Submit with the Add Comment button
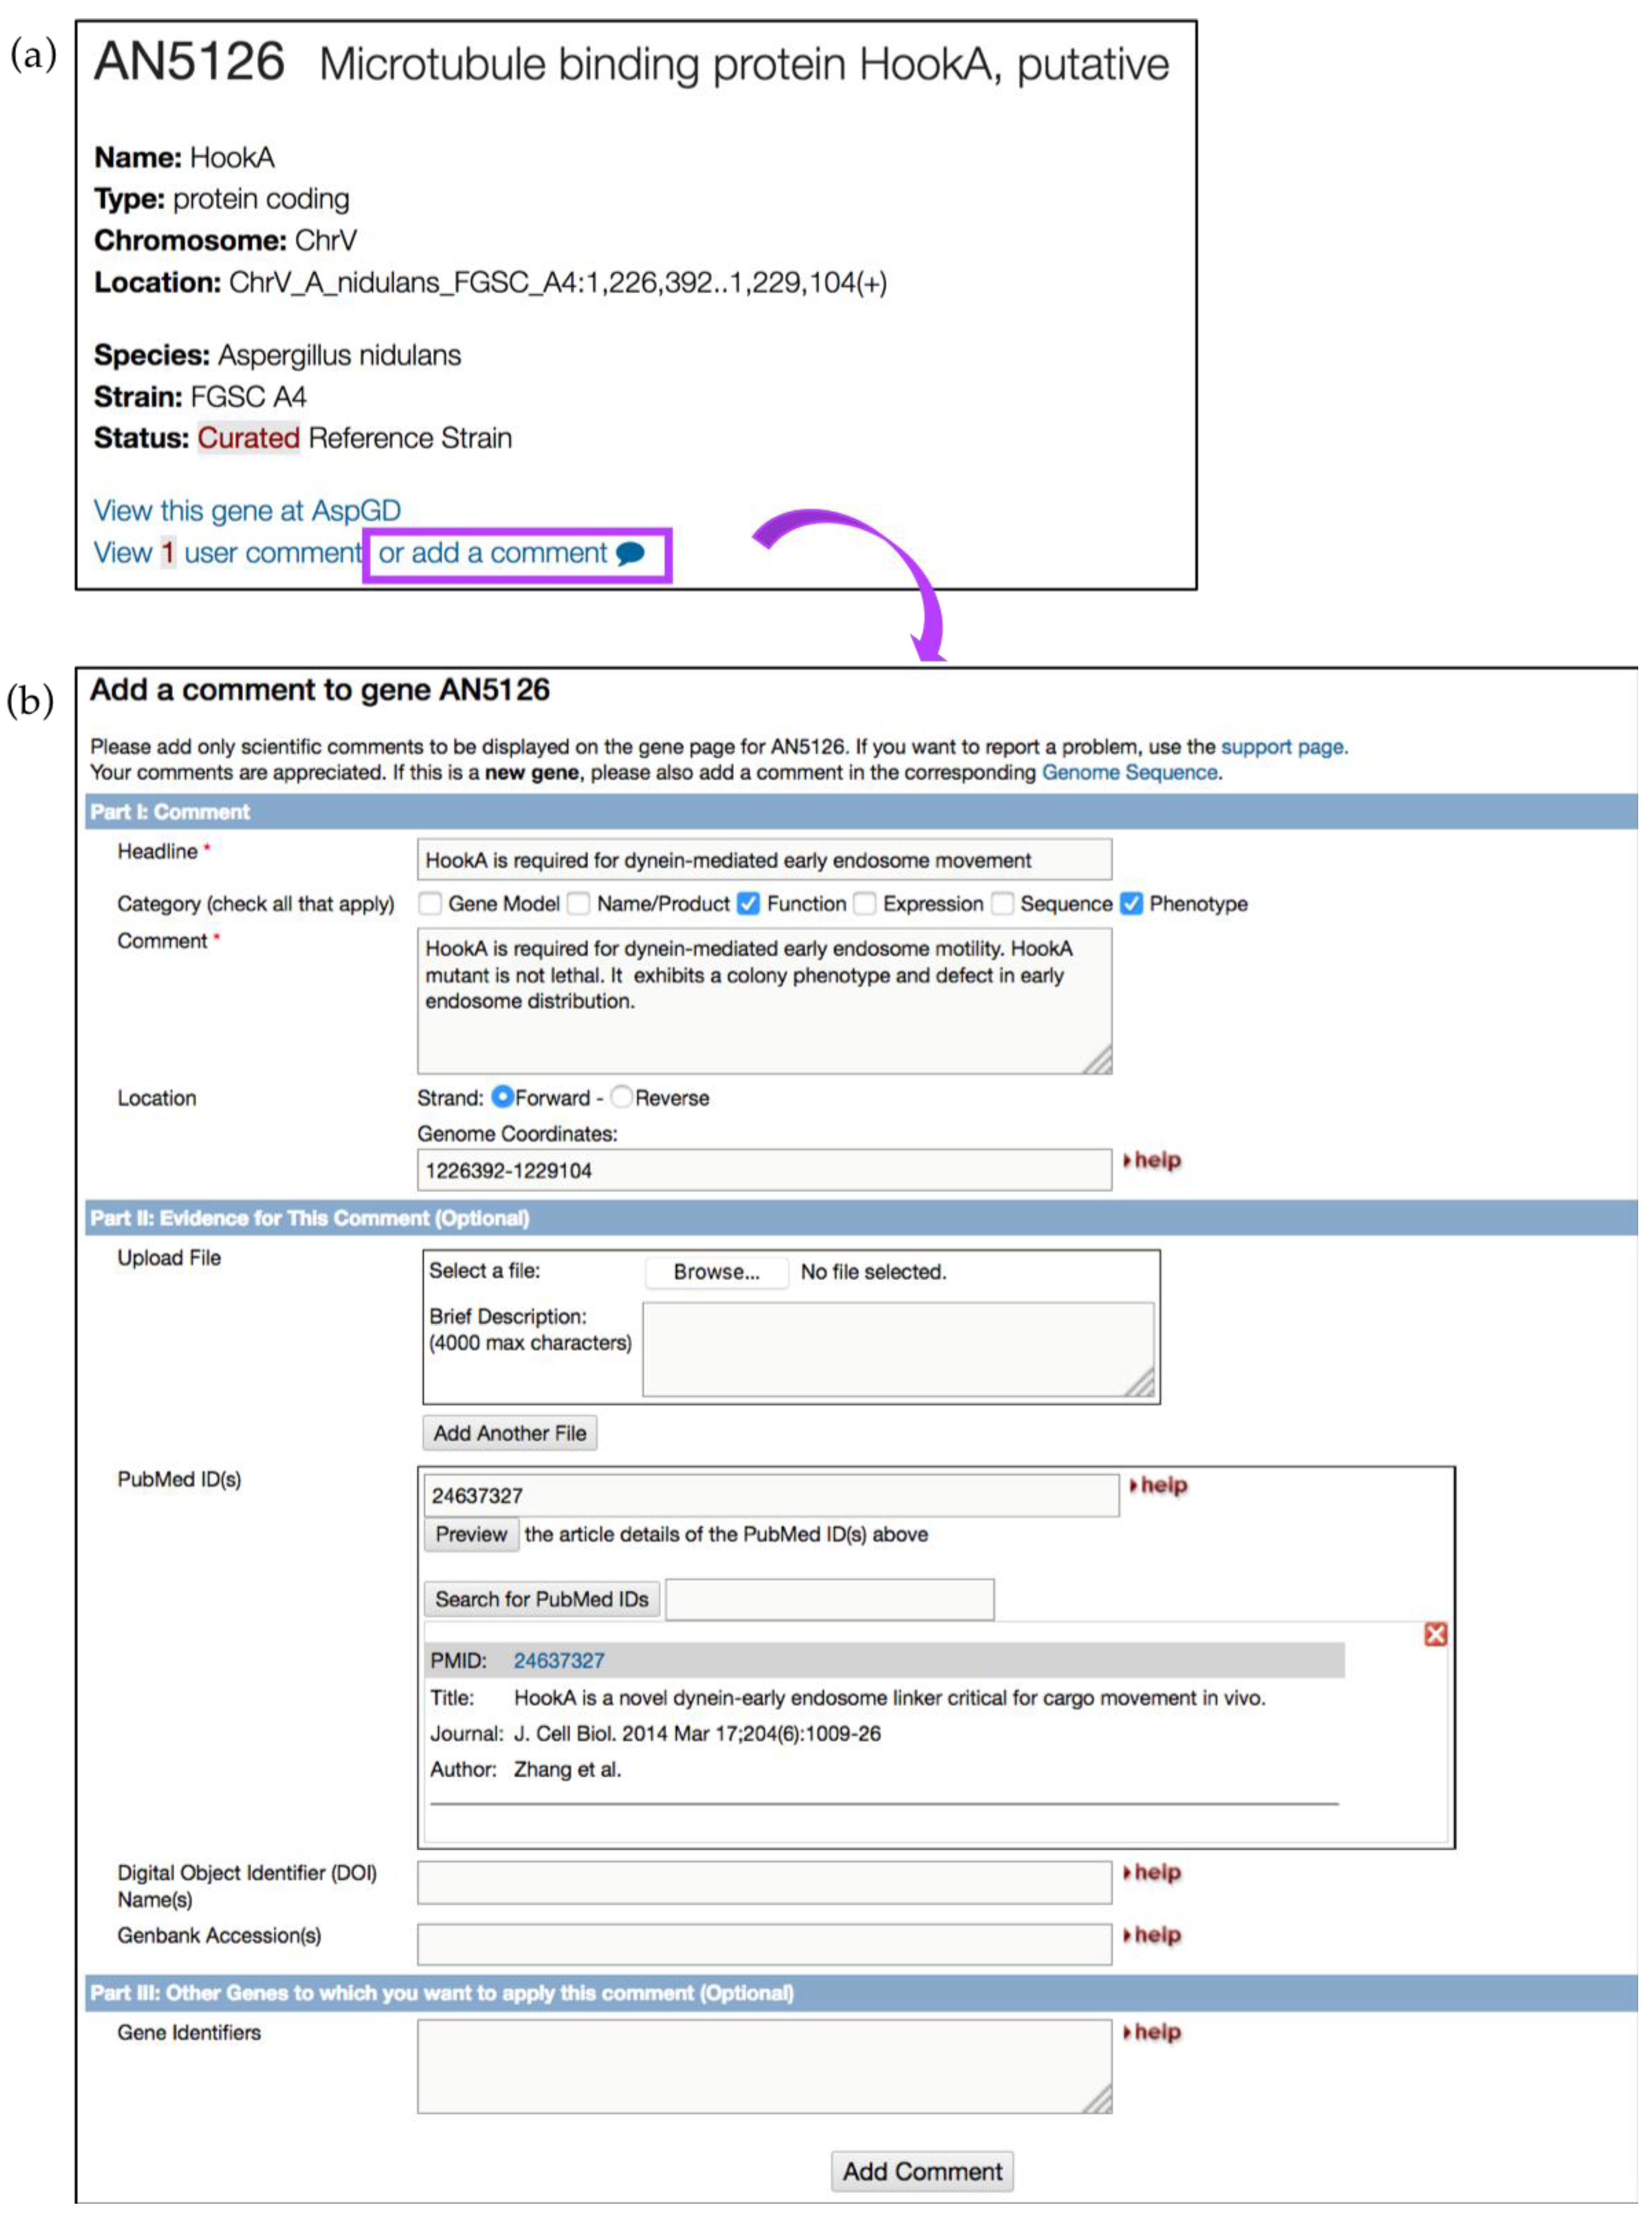 [921, 2171]
